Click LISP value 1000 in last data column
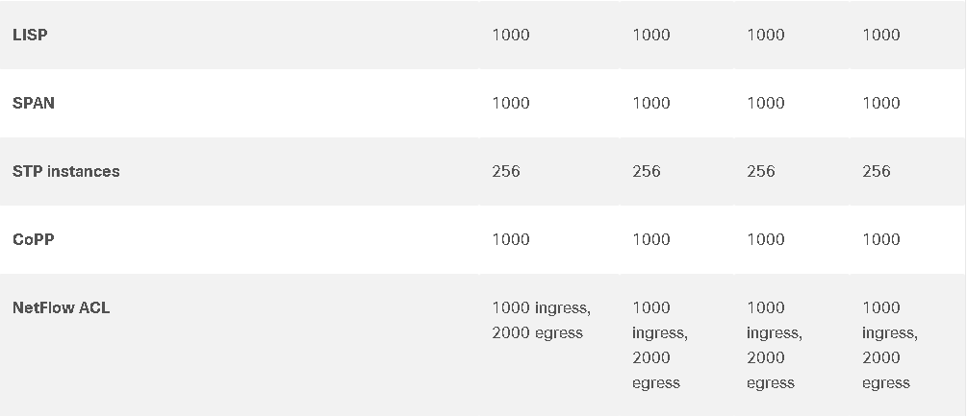This screenshot has width=967, height=416. (880, 36)
